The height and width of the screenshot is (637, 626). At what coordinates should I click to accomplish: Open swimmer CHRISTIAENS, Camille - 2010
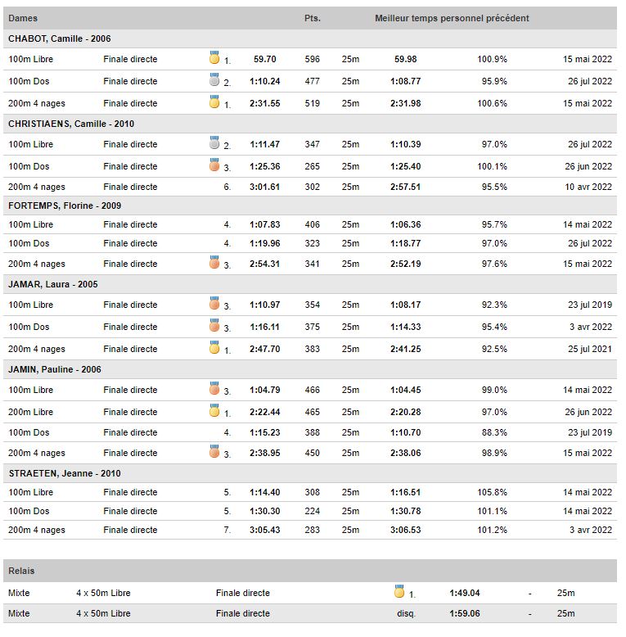click(x=71, y=124)
